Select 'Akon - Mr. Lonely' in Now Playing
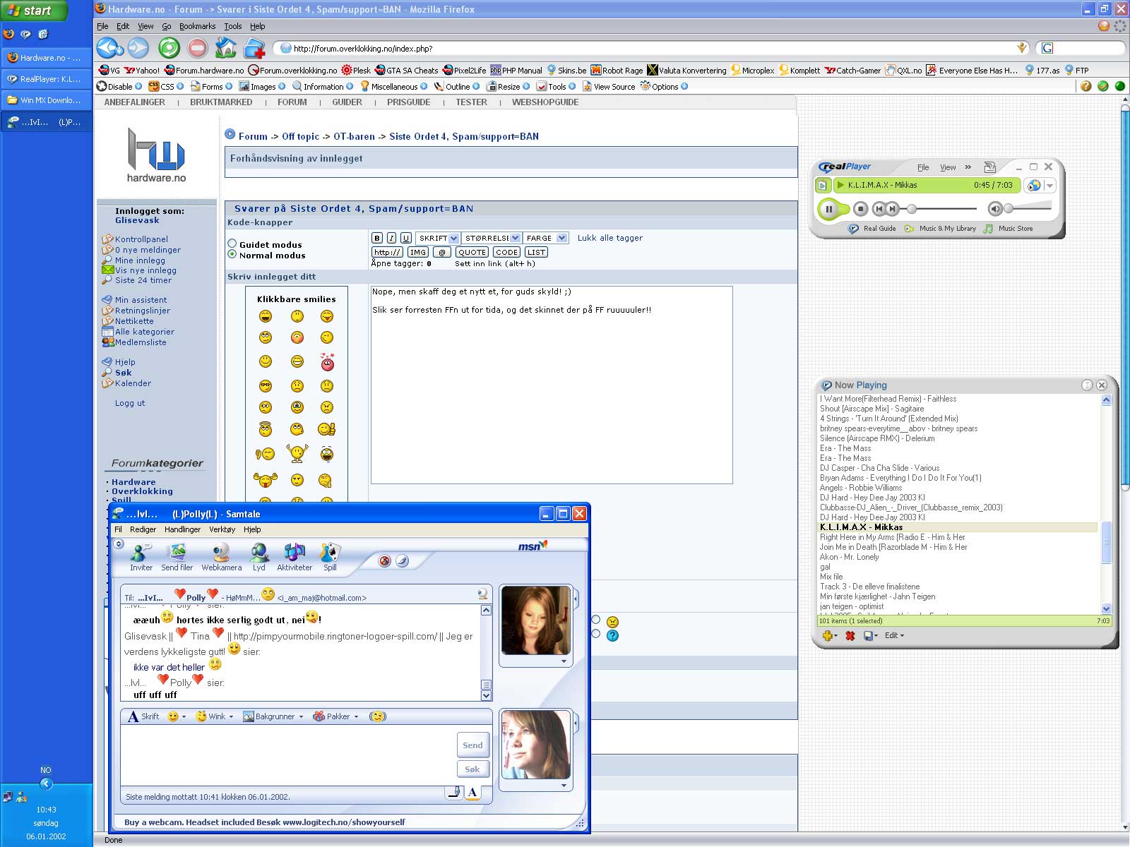The width and height of the screenshot is (1130, 847). (849, 557)
